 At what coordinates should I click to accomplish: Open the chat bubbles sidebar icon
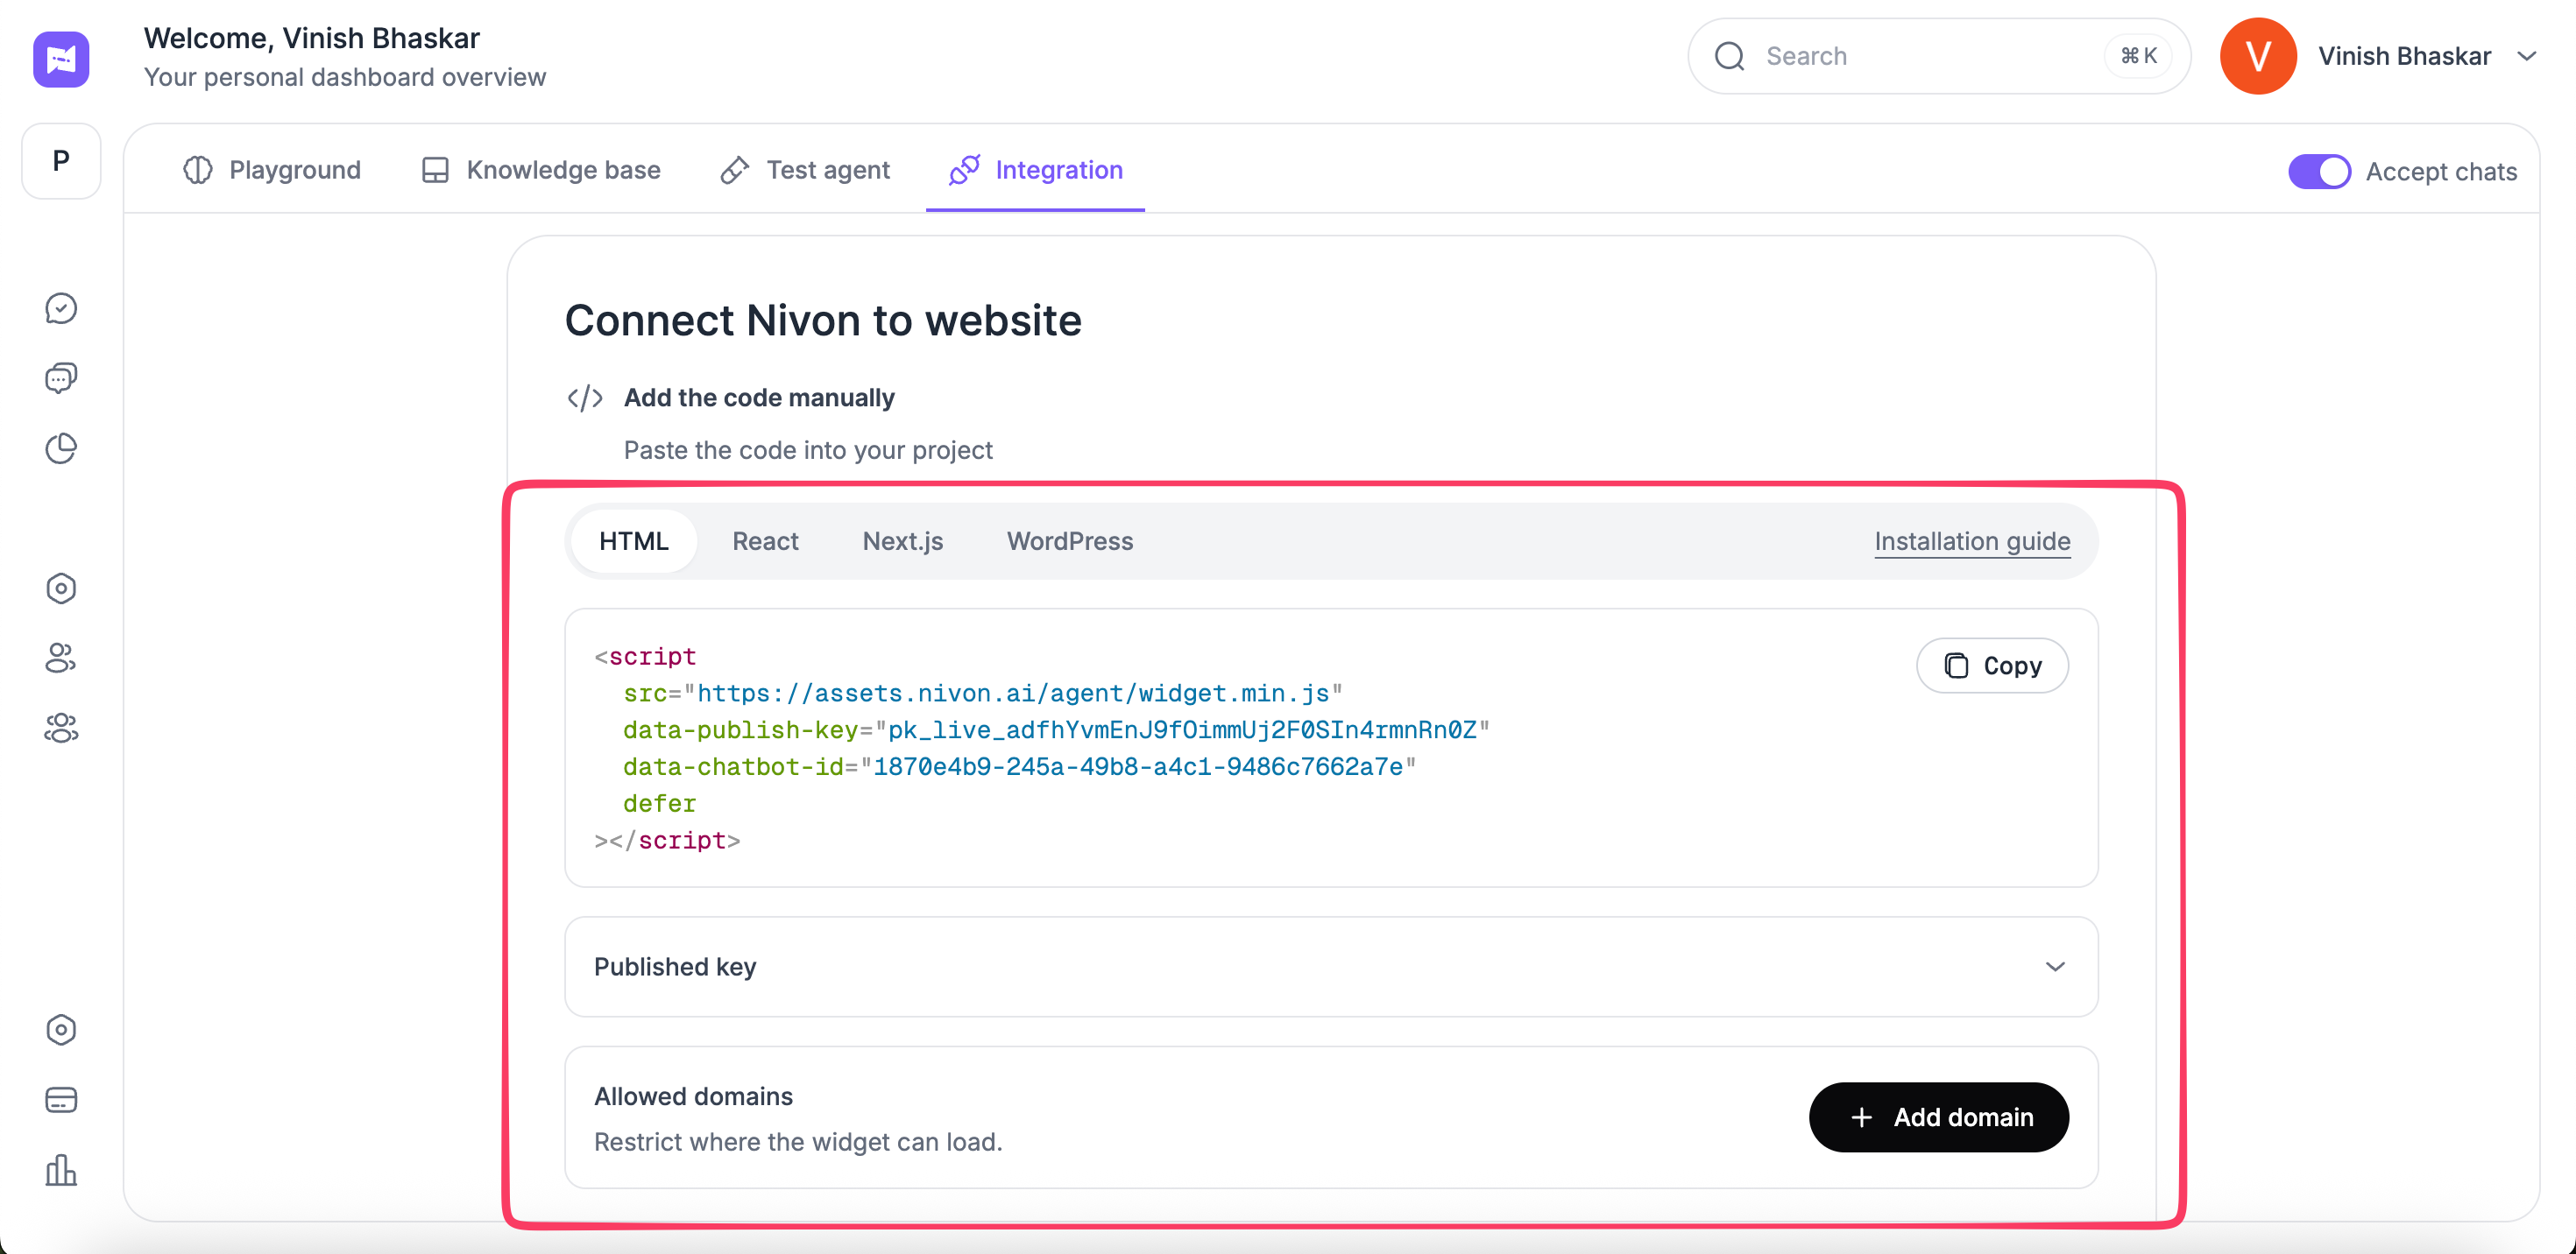61,377
